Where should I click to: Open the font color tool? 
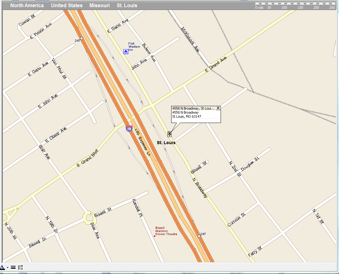click(2, 267)
